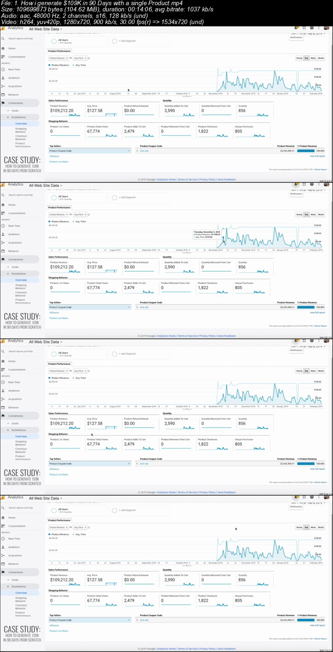The width and height of the screenshot is (333, 652).
Task: Click the Product Revenue legend dot, top frame
Action: click(49, 65)
